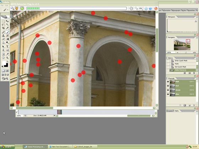199x149 pixels.
Task: Reset to default foreground and background colors
Action: tap(2, 66)
